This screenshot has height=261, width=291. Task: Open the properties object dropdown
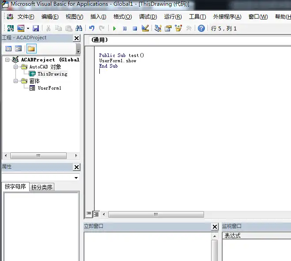pos(76,178)
